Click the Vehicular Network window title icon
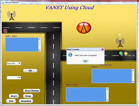 click(x=3, y=2)
